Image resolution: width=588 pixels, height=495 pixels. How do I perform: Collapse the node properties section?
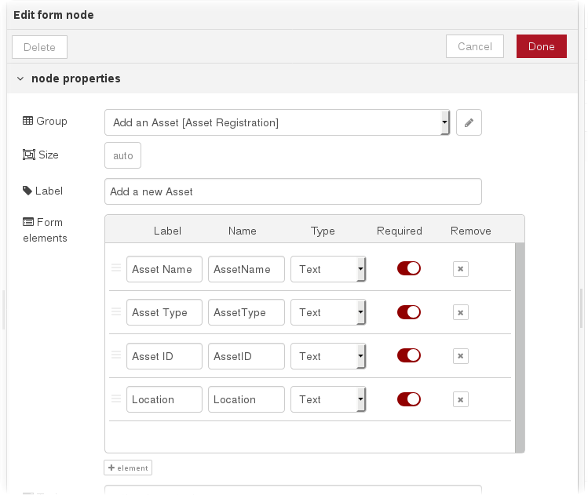(x=20, y=78)
